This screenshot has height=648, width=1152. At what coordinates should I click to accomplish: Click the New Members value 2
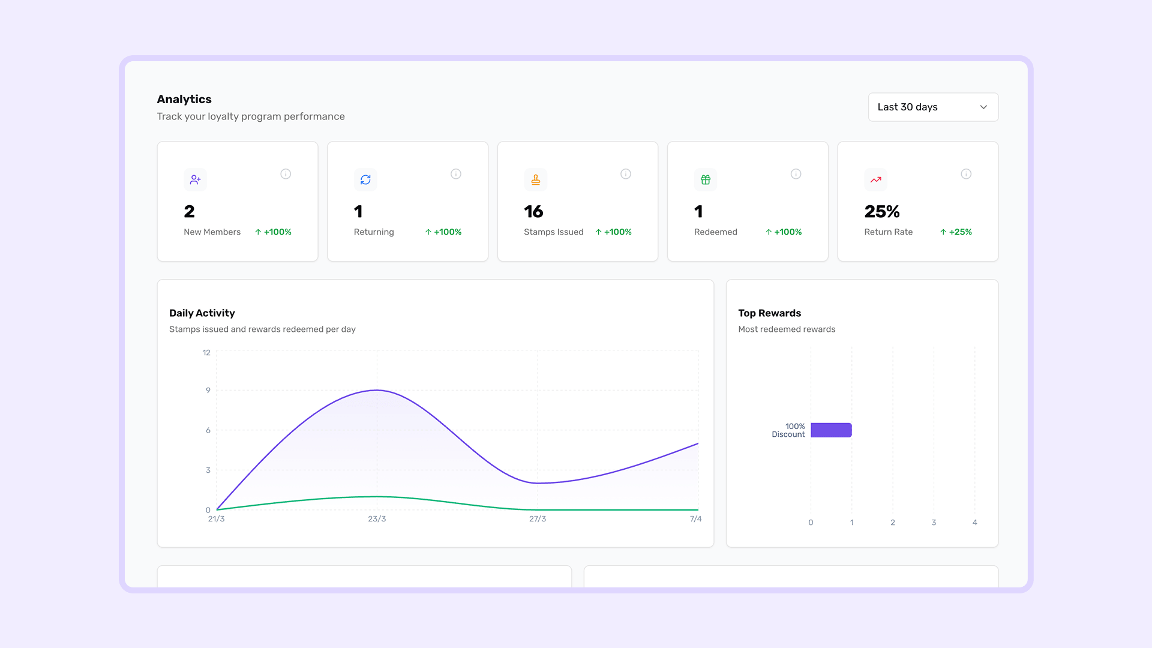click(x=190, y=211)
